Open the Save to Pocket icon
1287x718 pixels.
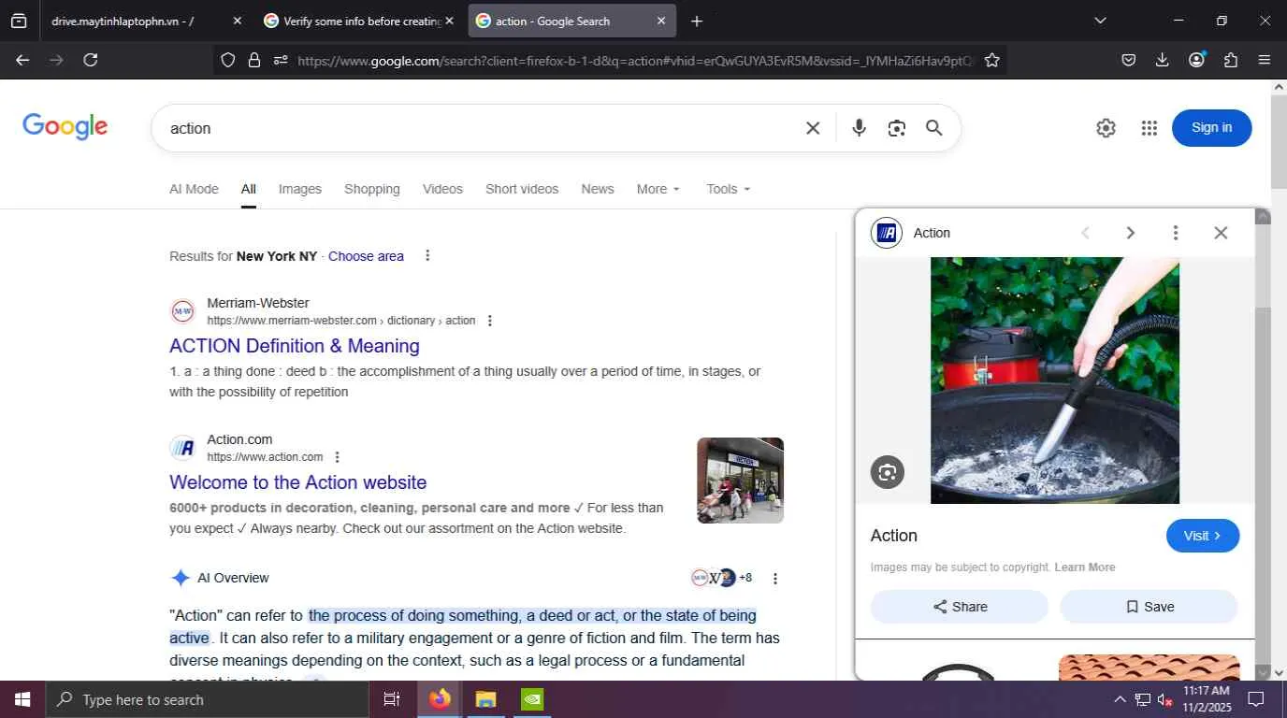(1129, 60)
